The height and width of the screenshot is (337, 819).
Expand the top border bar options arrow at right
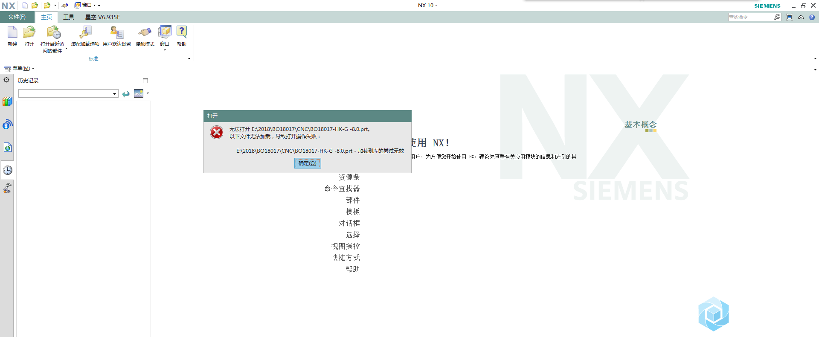point(815,69)
